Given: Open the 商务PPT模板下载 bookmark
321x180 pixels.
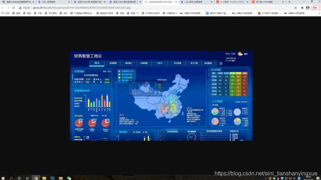Looking at the screenshot, I should tap(217, 13).
